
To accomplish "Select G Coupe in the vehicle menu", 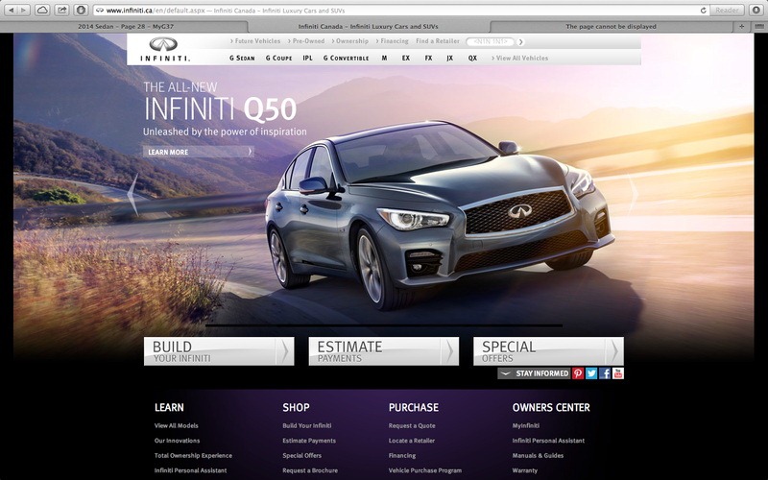I will (x=278, y=58).
